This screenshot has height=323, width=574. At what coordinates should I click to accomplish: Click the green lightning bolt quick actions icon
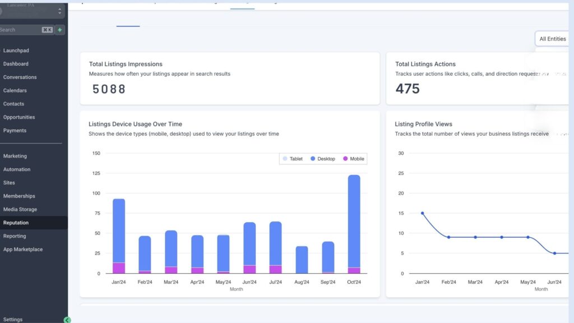click(60, 30)
